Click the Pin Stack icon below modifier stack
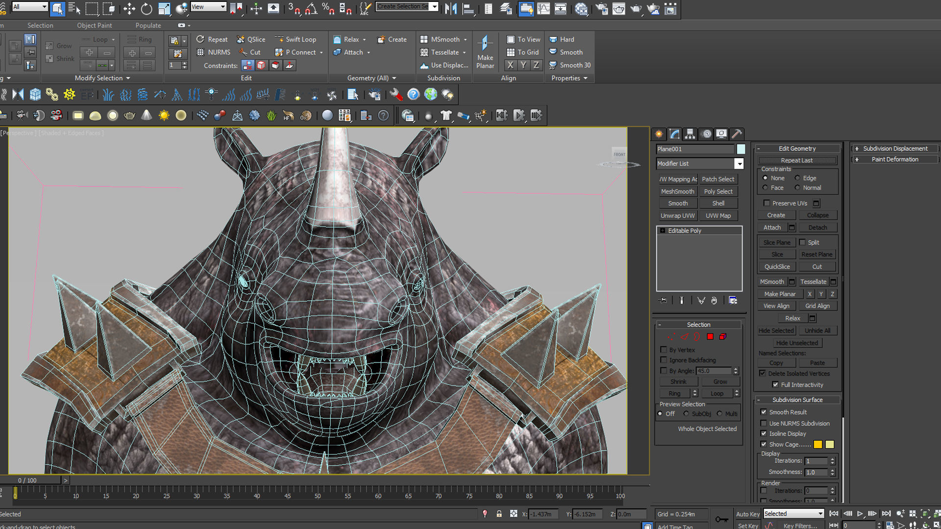Image resolution: width=941 pixels, height=529 pixels. point(663,300)
